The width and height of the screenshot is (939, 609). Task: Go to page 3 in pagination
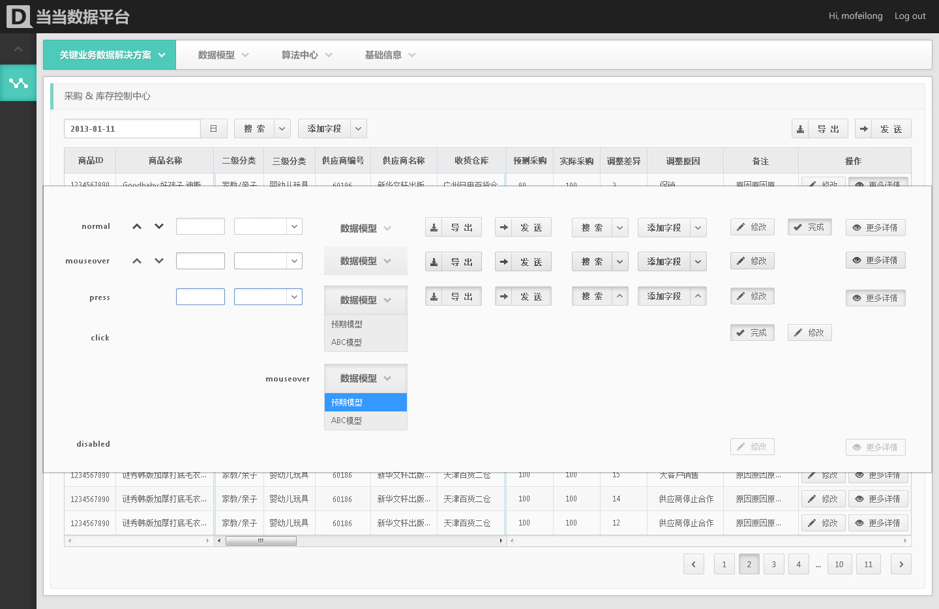774,564
